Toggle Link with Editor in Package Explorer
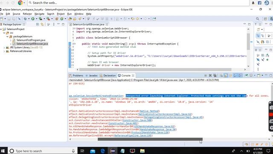Viewport: 273px width, 154px height. pyautogui.click(x=42, y=24)
